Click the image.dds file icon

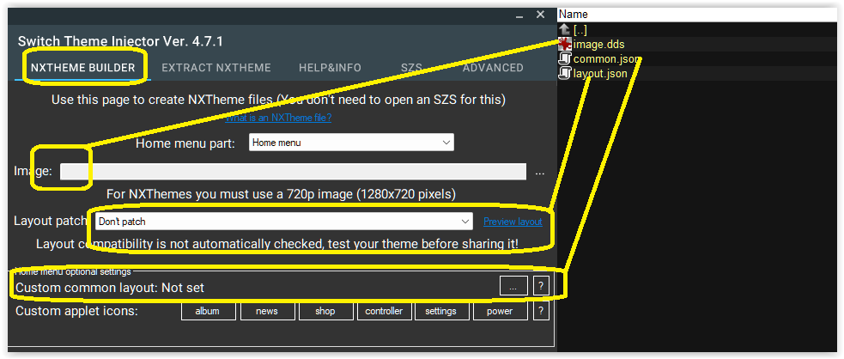[565, 44]
